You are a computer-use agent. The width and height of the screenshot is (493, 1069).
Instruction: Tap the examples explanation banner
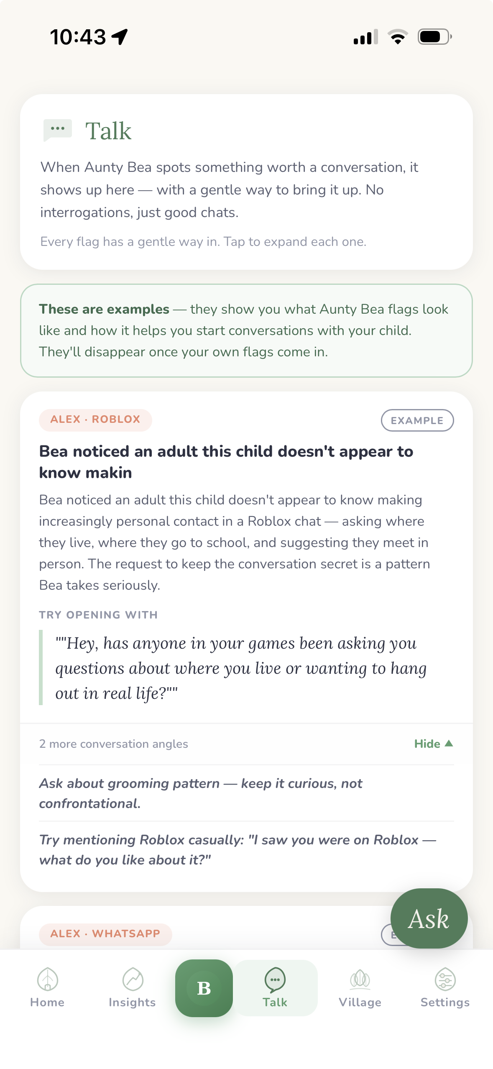[246, 330]
